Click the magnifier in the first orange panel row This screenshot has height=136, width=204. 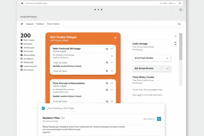point(107,49)
